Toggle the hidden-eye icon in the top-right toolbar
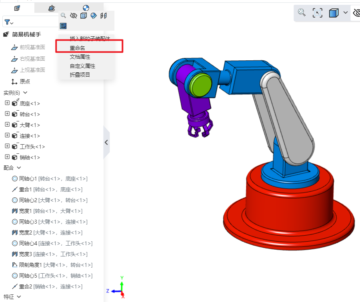 coord(356,13)
